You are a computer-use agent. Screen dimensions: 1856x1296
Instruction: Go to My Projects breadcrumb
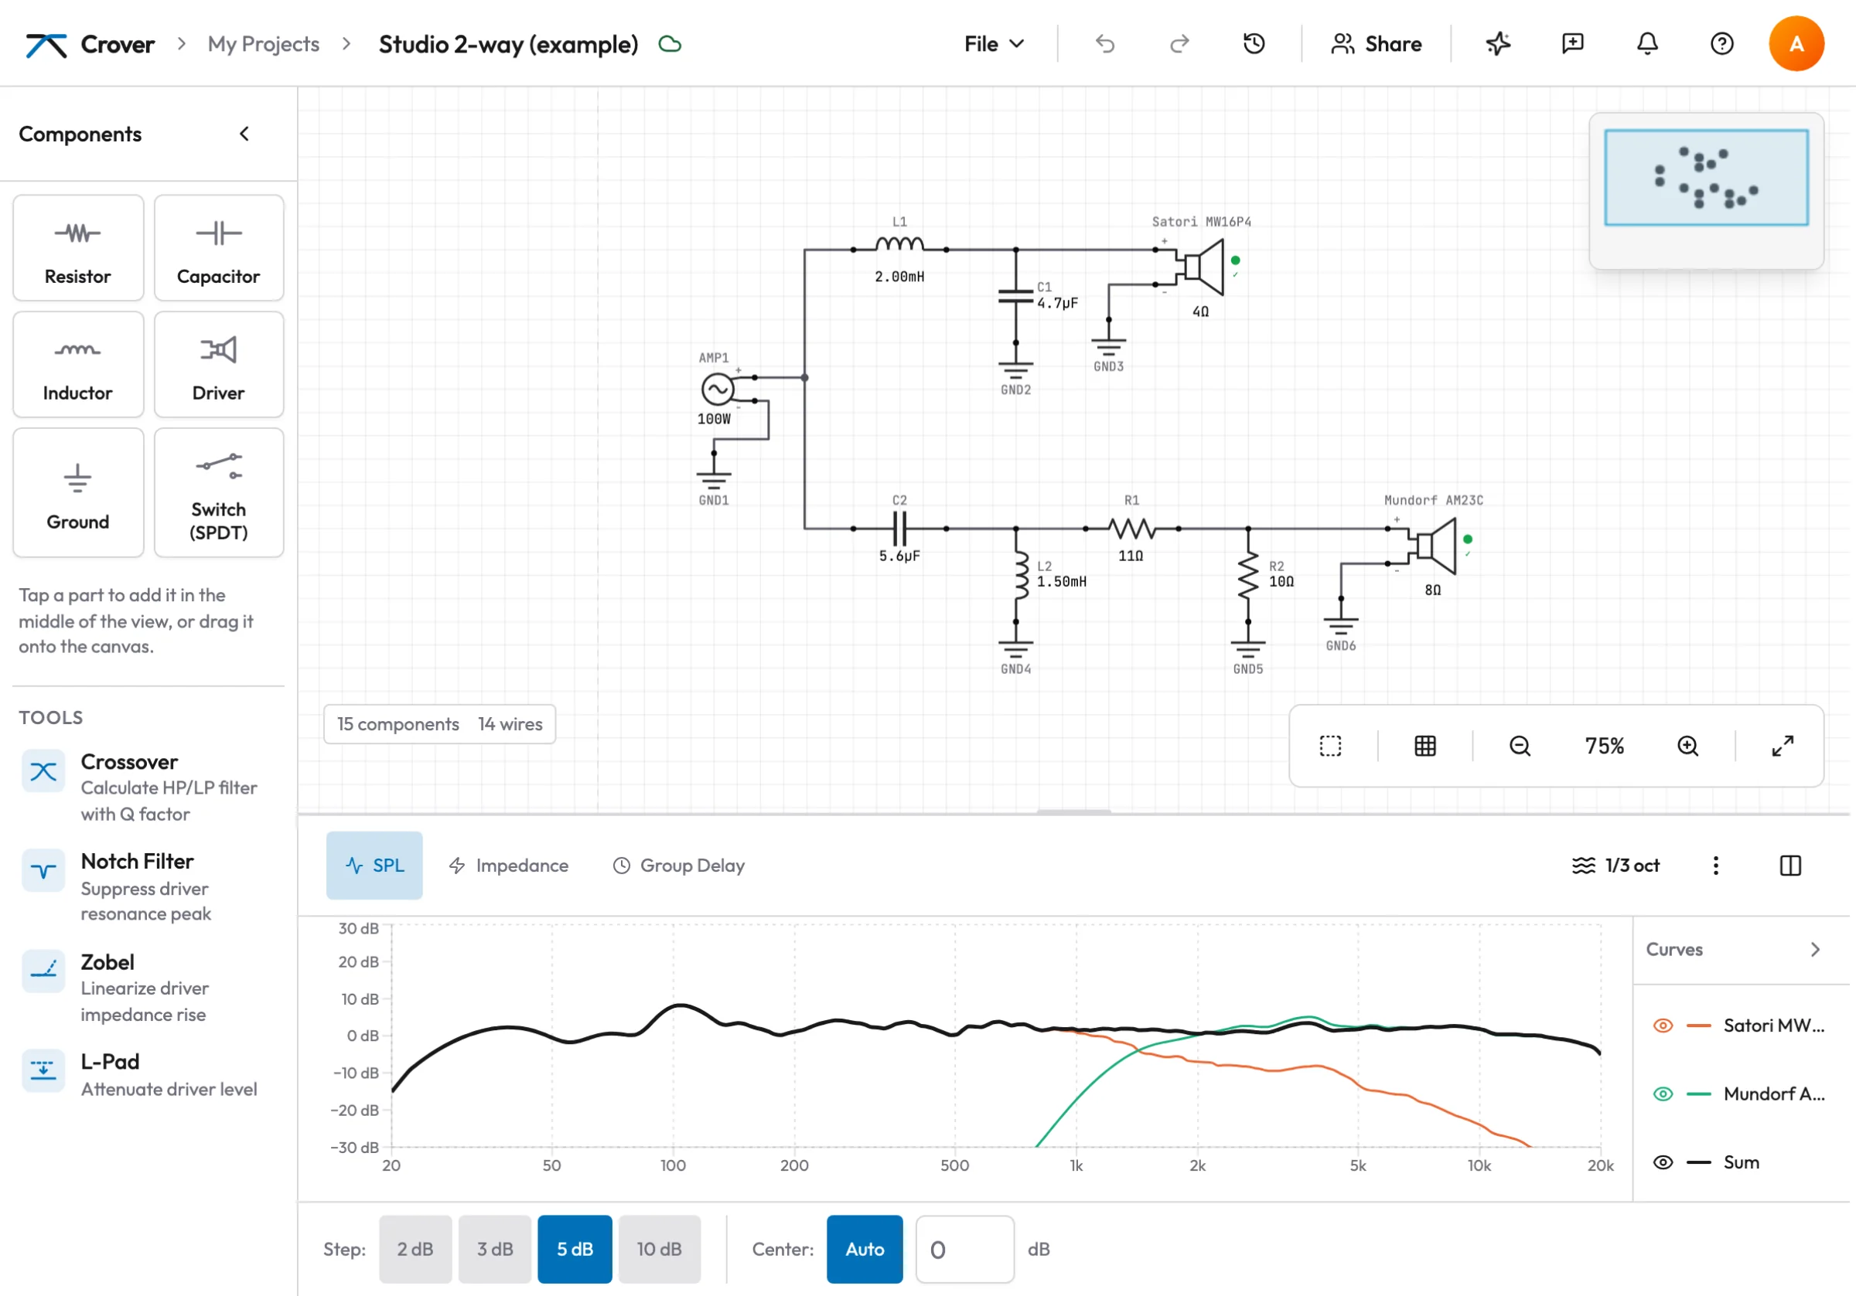click(264, 43)
